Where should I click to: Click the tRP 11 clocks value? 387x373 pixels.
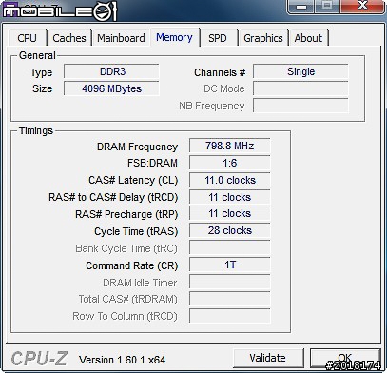click(230, 213)
